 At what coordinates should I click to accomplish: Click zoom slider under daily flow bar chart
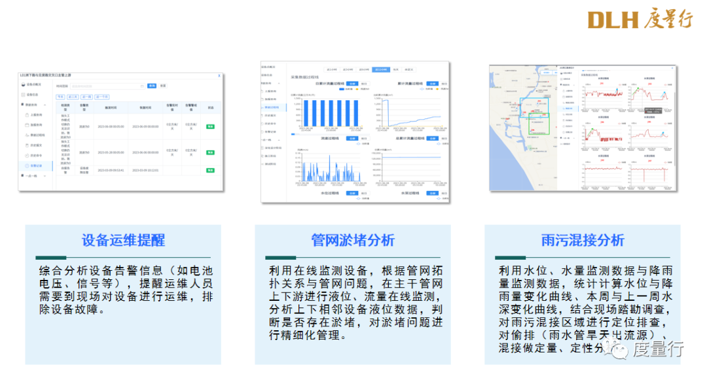click(331, 134)
